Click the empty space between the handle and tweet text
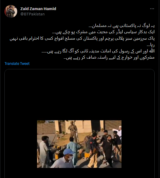Viewport: 160px width, 178px height. (79, 20)
